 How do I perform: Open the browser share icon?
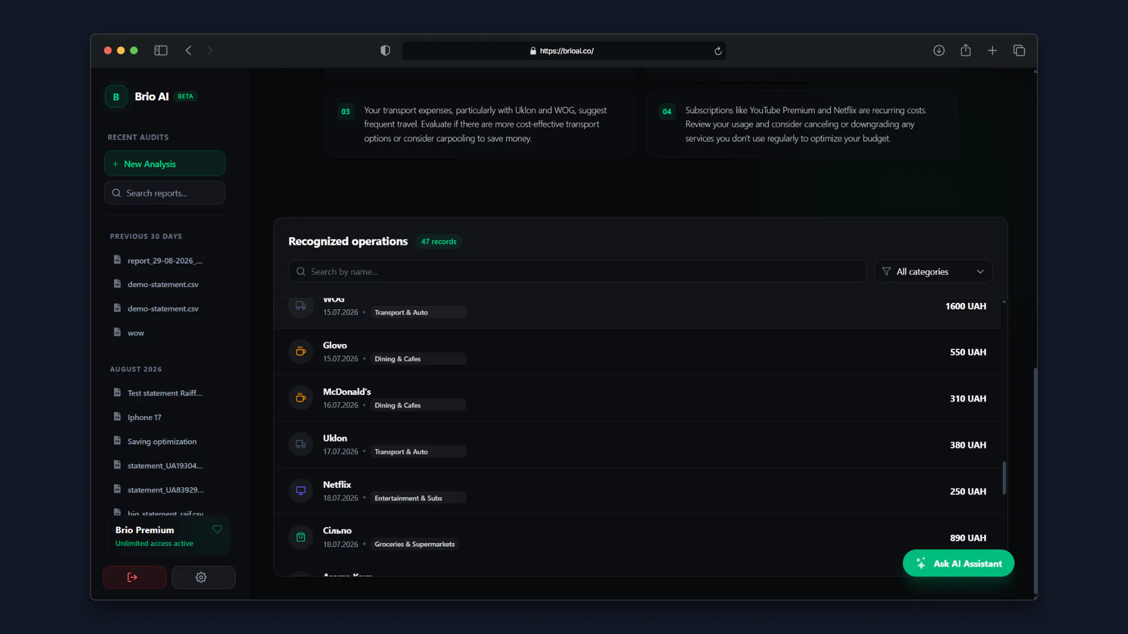point(966,50)
